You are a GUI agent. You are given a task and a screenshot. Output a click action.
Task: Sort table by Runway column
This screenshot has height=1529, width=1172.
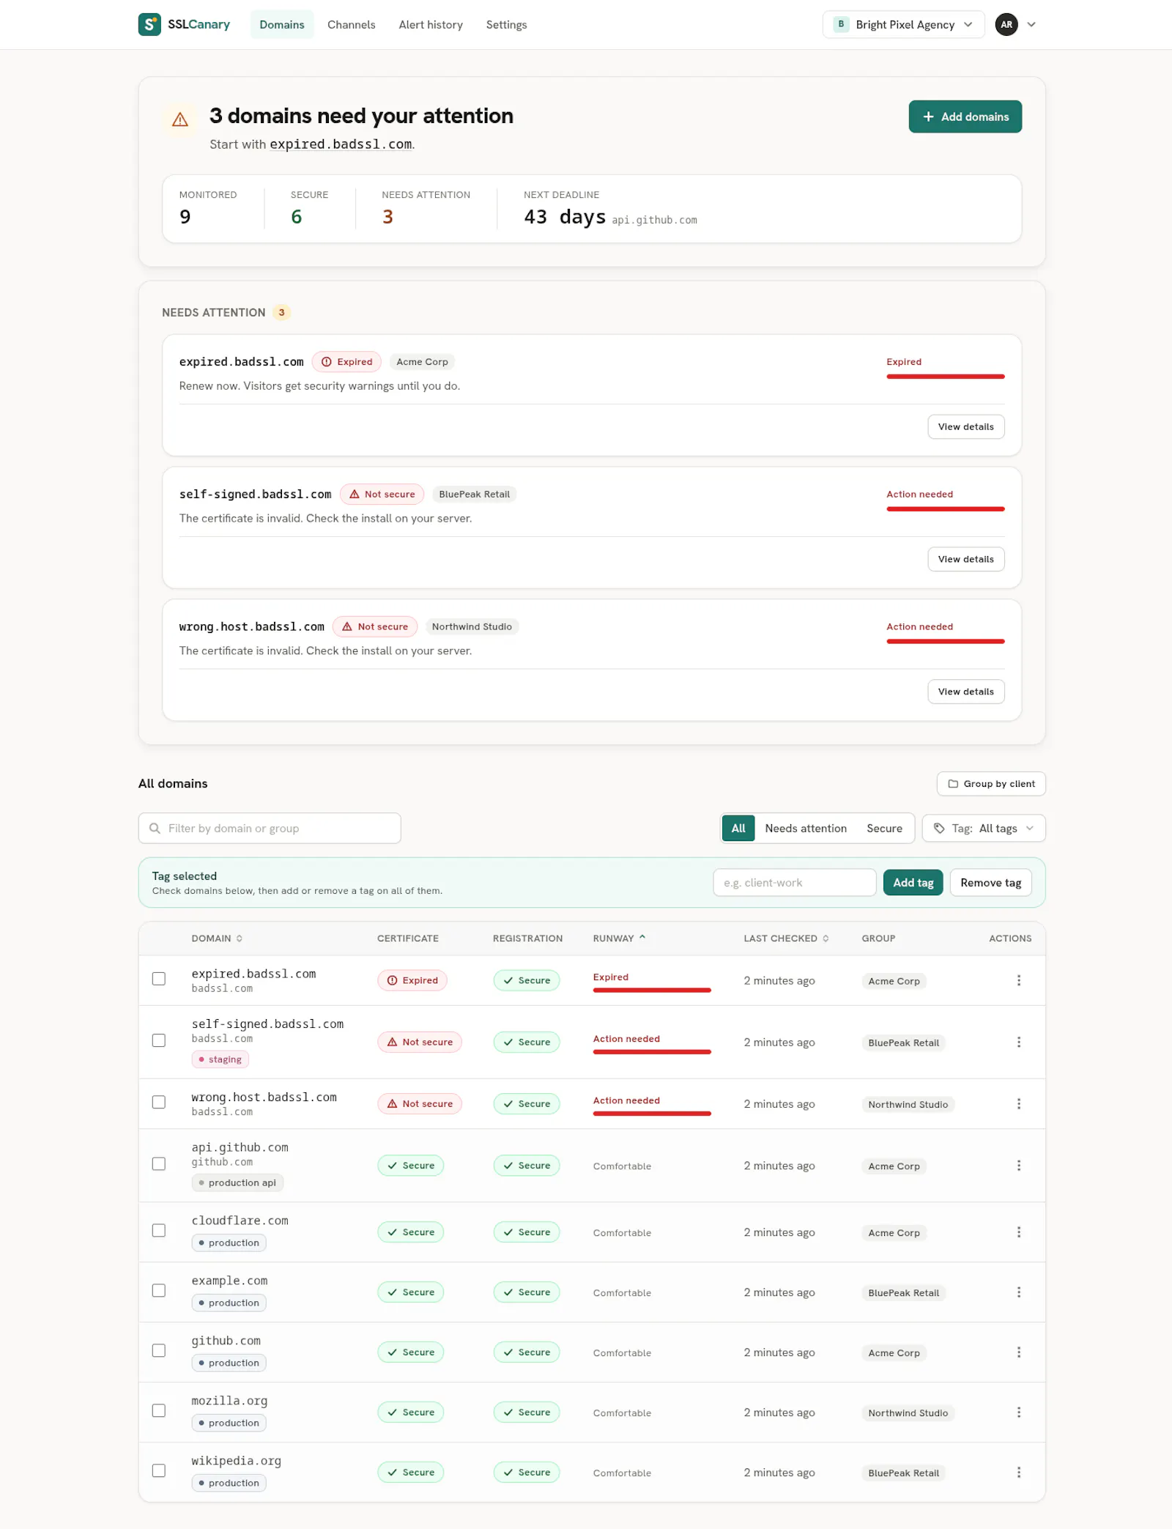tap(620, 938)
